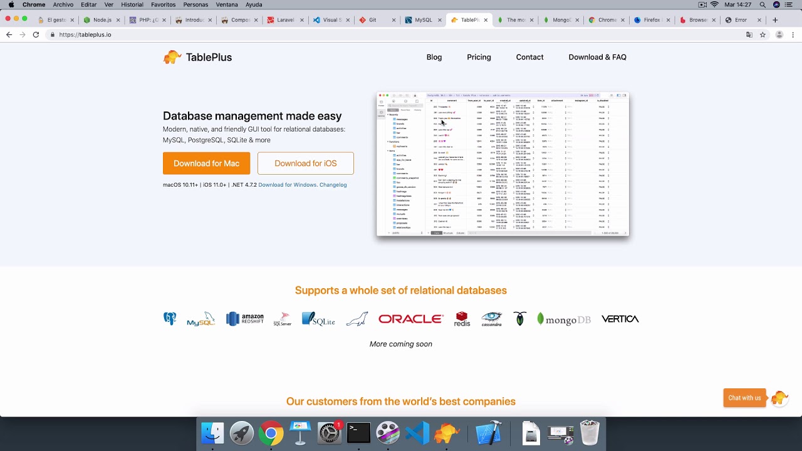The image size is (802, 451).
Task: Open Keynote from the Dock
Action: pyautogui.click(x=300, y=433)
